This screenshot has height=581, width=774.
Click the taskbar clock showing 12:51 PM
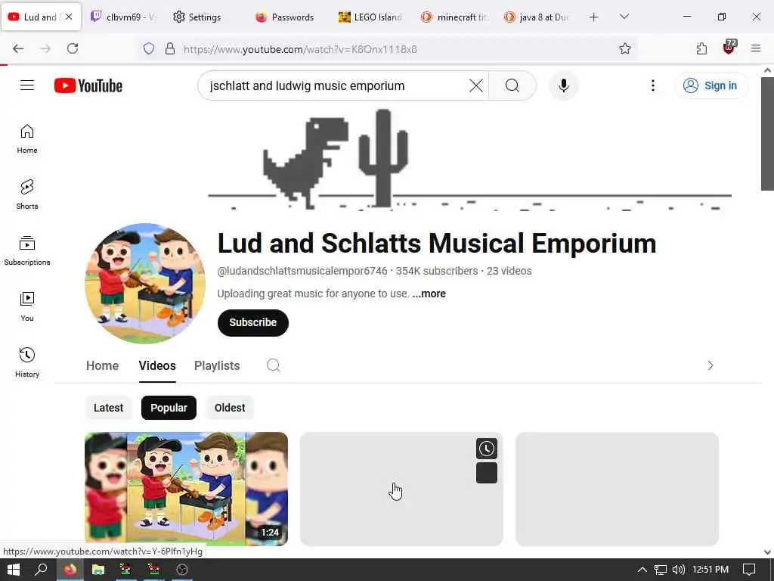(x=711, y=570)
